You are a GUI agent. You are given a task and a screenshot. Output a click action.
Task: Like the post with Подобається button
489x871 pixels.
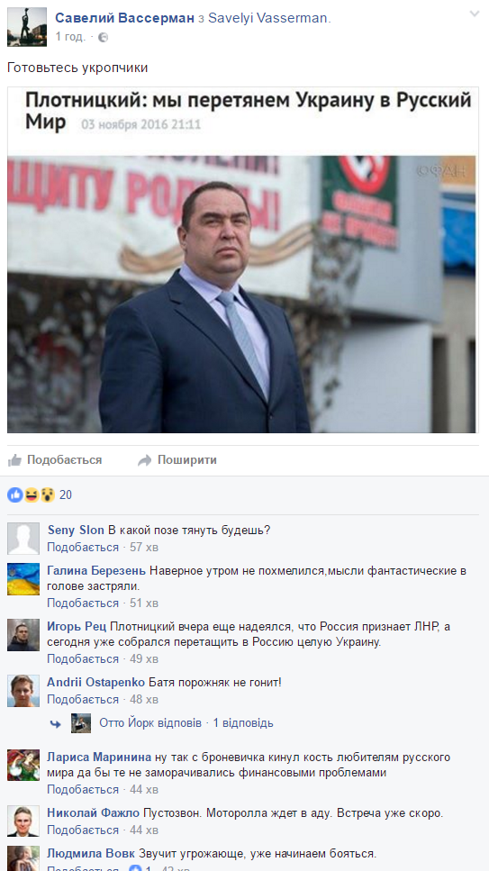[55, 460]
